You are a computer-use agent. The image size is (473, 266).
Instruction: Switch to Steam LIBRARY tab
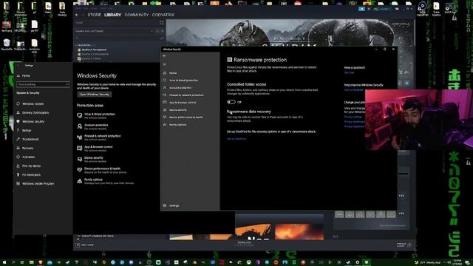(x=112, y=15)
